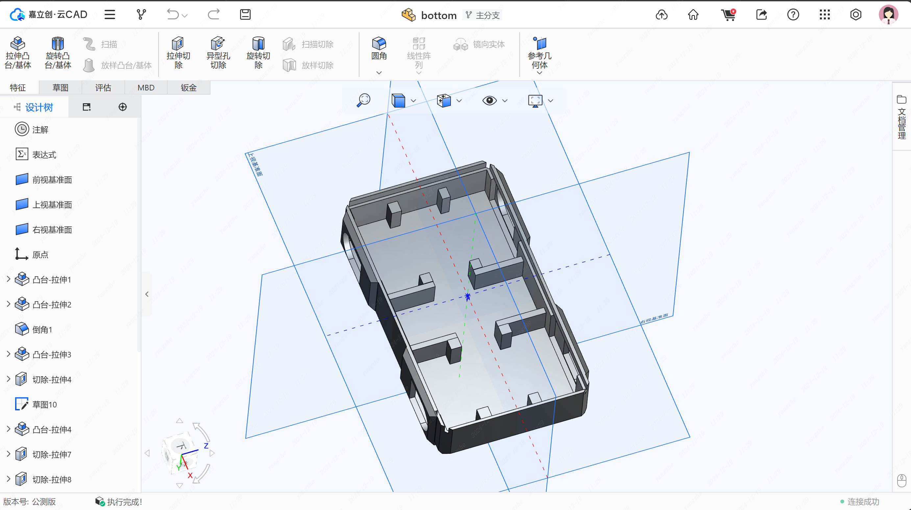Expand the 凸台-拉伸1 feature node
Viewport: 911px width, 510px height.
coord(9,279)
